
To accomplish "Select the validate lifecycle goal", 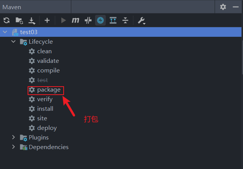I will pyautogui.click(x=48, y=61).
